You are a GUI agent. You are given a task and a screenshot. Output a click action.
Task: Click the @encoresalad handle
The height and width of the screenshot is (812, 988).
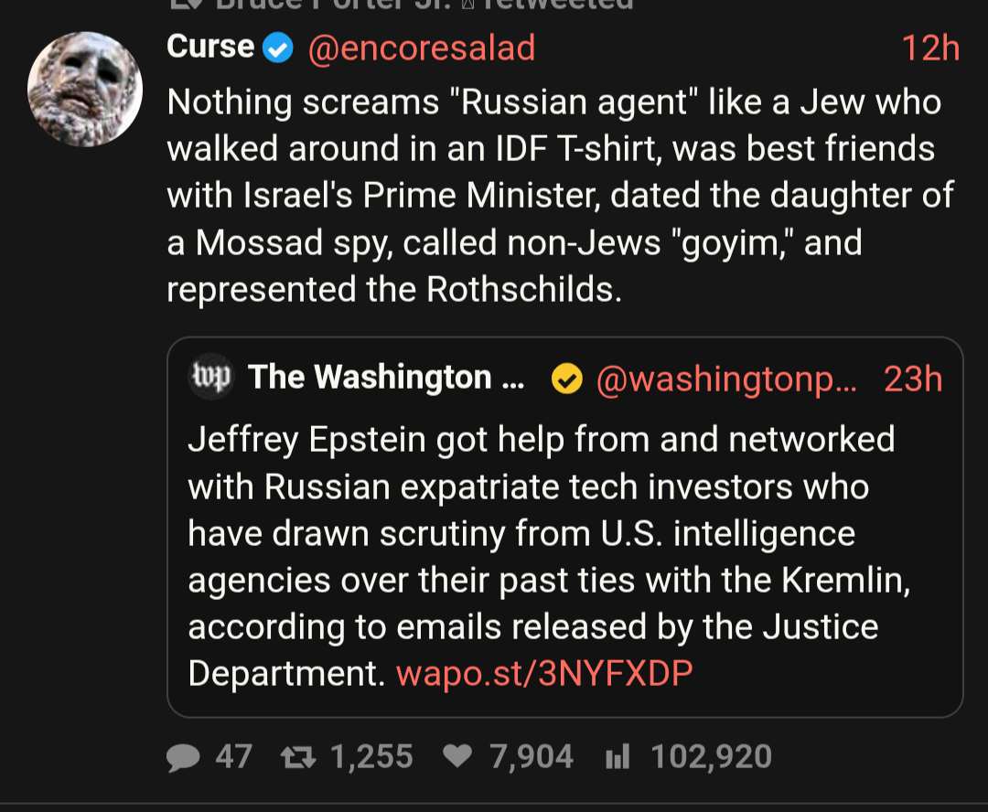pyautogui.click(x=421, y=48)
